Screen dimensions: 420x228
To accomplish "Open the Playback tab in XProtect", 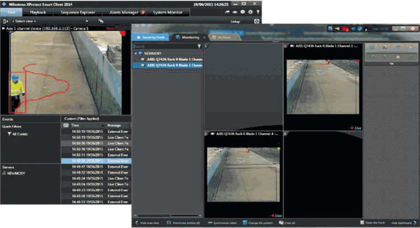I will click(x=38, y=12).
